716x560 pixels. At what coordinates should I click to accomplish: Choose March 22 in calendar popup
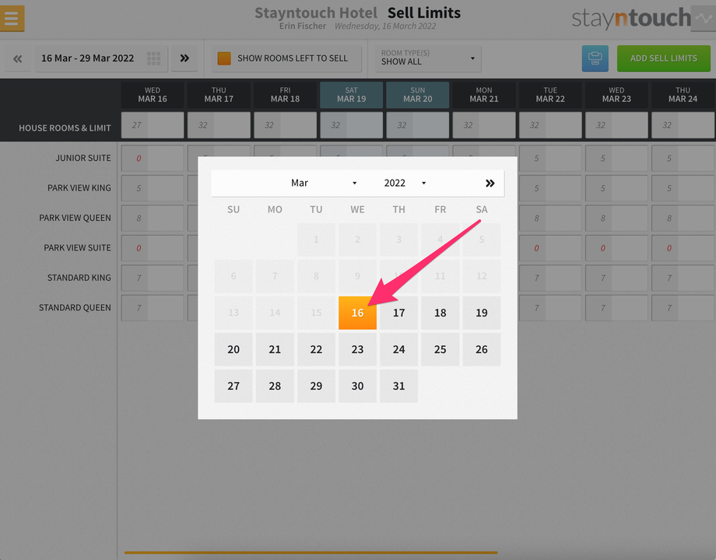click(x=316, y=349)
